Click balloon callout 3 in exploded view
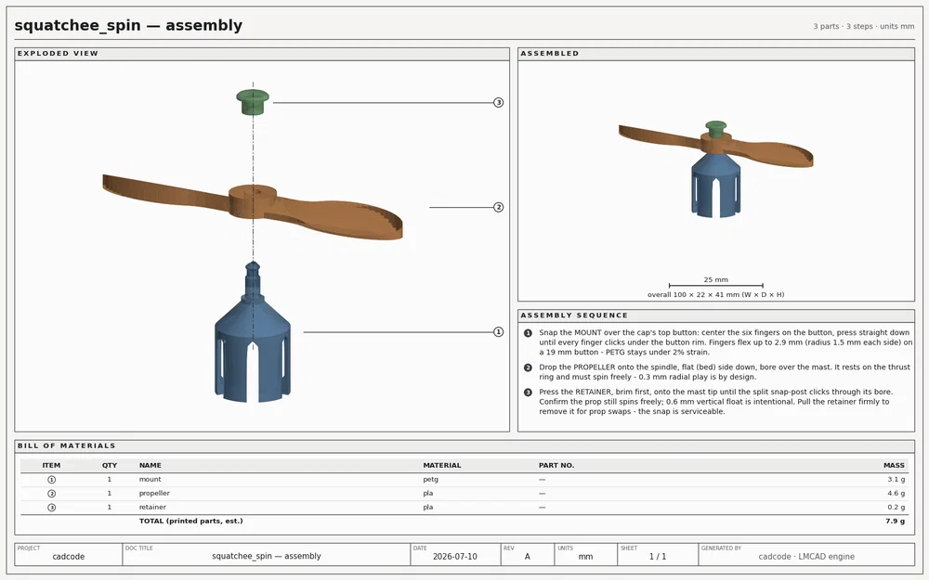This screenshot has height=580, width=929. pos(498,102)
